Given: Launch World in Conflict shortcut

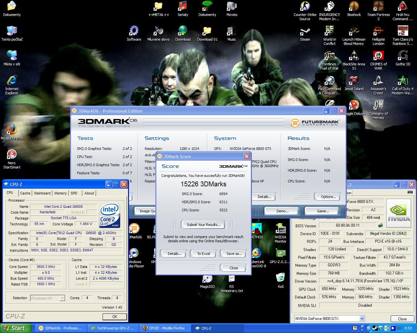Looking at the screenshot, I should [329, 35].
